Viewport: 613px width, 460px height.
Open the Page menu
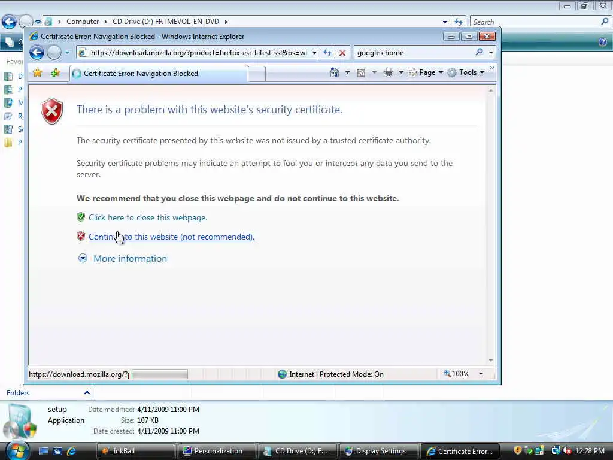pyautogui.click(x=426, y=72)
